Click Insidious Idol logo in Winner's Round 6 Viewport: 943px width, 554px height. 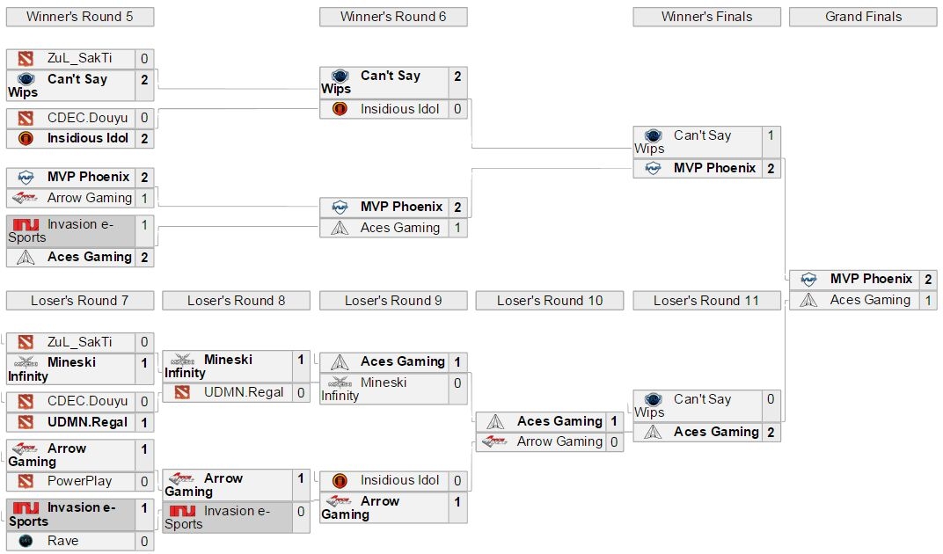pos(340,109)
